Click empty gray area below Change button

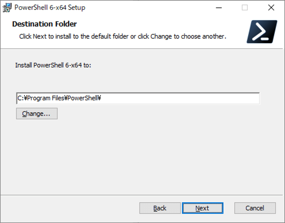[x=138, y=156]
